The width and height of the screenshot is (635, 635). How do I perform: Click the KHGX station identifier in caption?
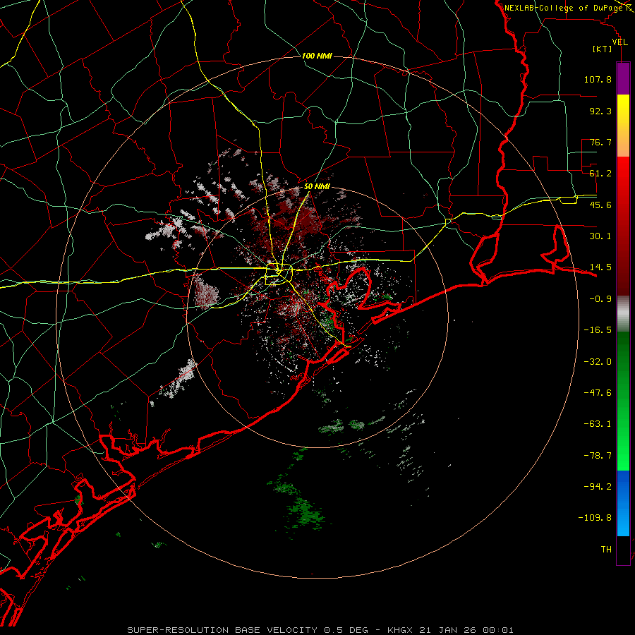401,630
